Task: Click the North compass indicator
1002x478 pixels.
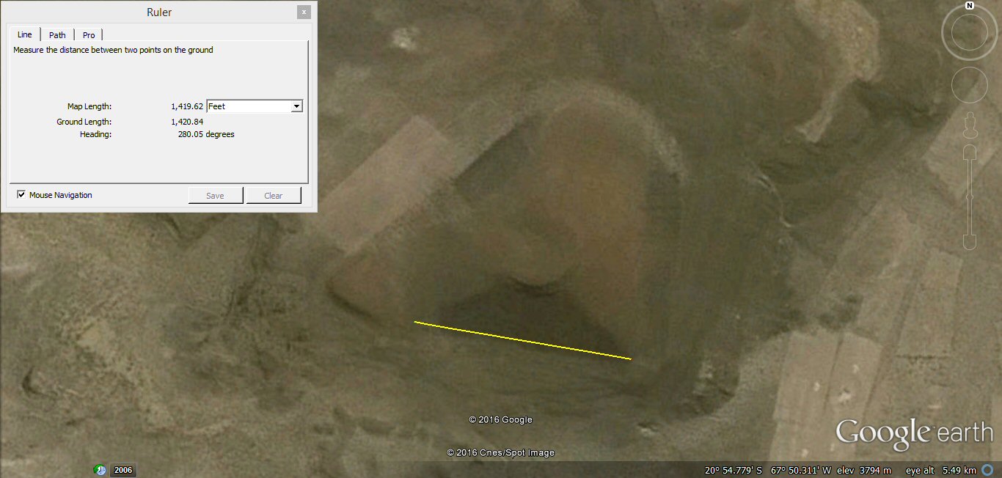Action: click(970, 6)
